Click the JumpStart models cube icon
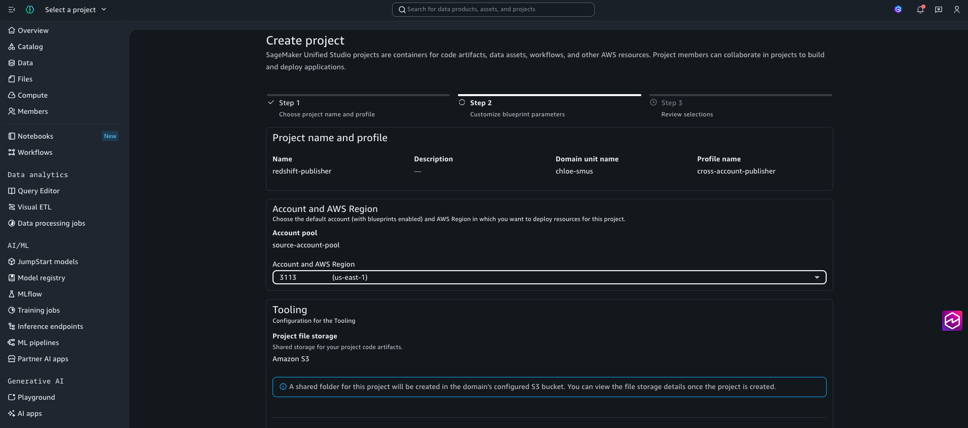 (12, 262)
